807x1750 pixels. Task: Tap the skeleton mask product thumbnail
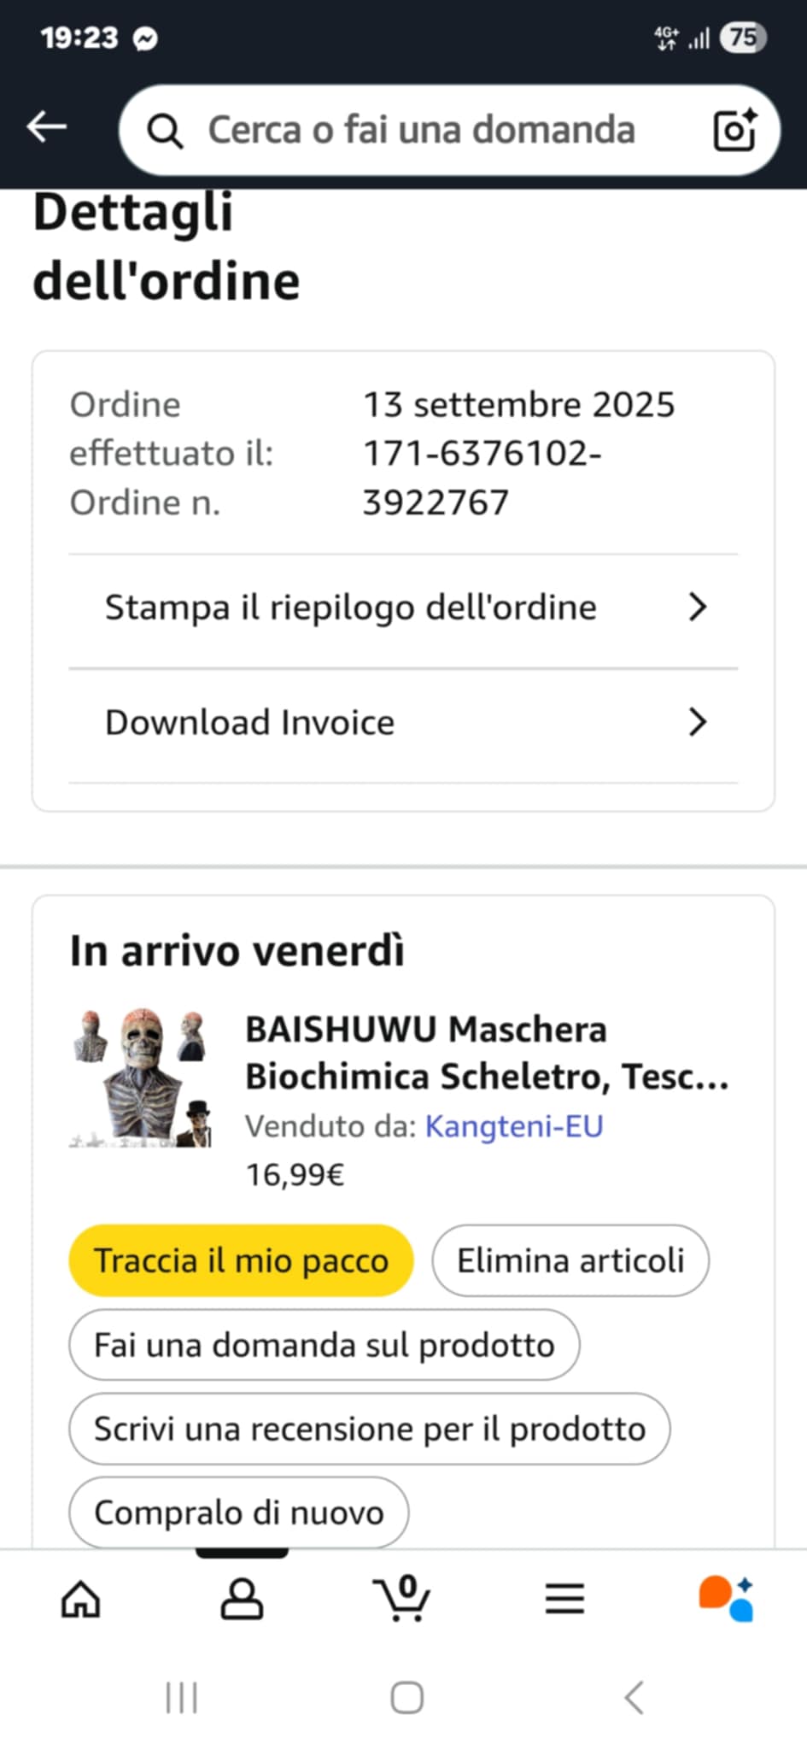point(142,1078)
